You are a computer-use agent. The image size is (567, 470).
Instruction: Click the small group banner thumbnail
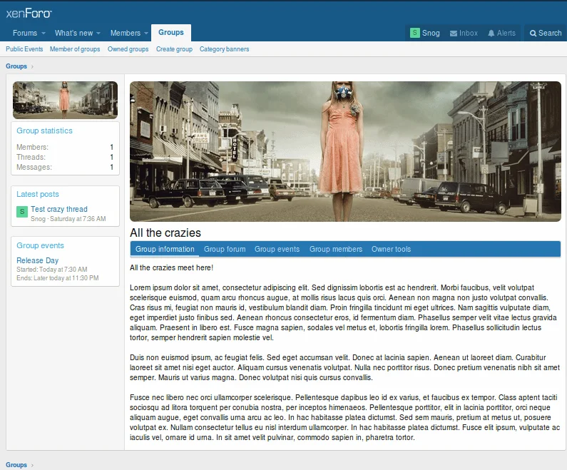pyautogui.click(x=65, y=99)
